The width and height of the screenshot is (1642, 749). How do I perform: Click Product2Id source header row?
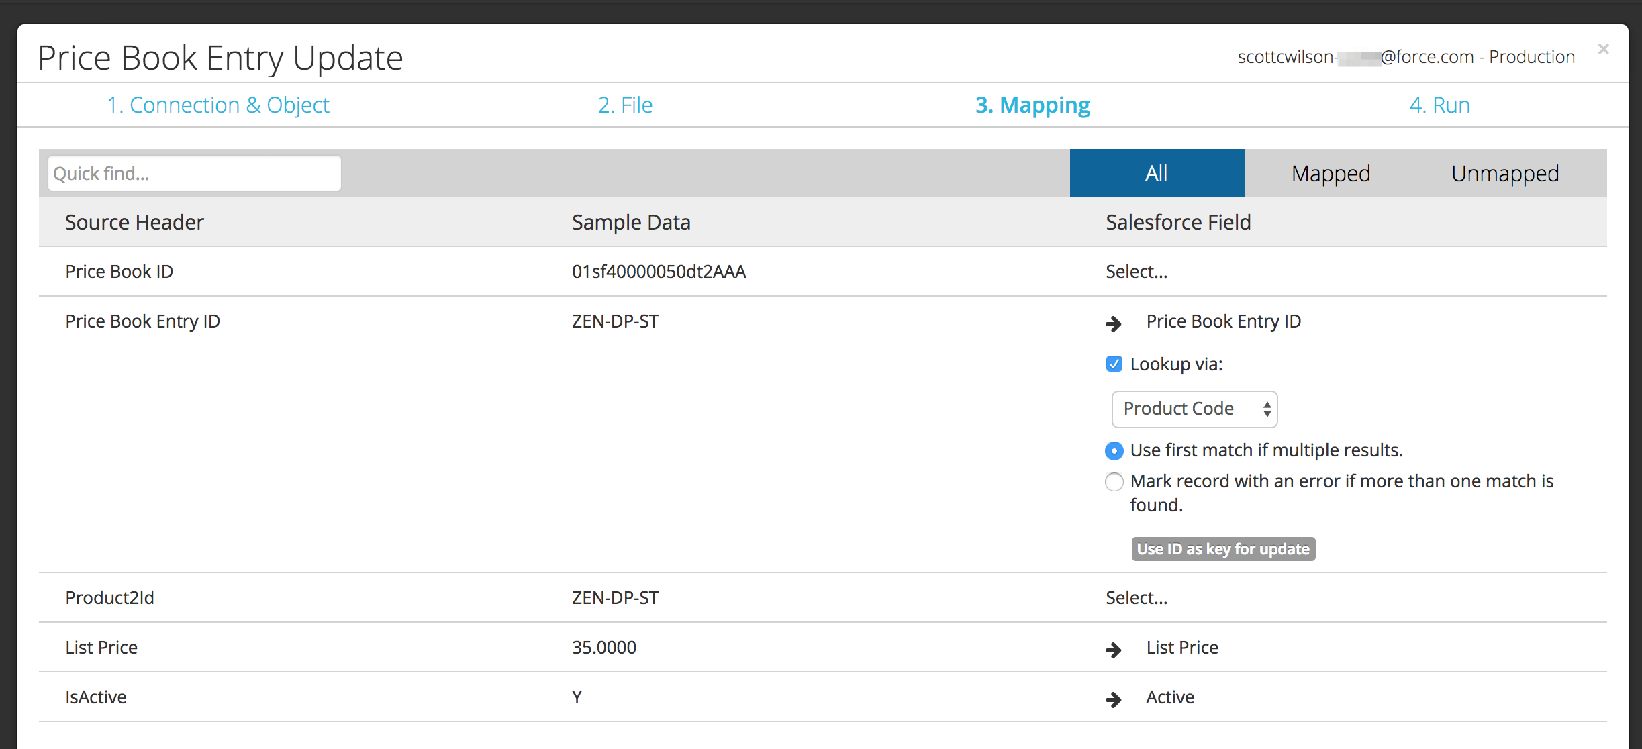(109, 598)
